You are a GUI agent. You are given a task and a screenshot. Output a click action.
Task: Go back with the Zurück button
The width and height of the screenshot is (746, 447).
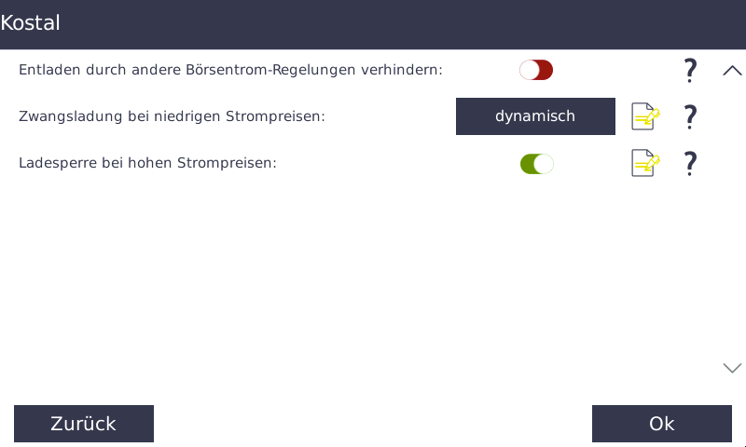pyautogui.click(x=84, y=424)
